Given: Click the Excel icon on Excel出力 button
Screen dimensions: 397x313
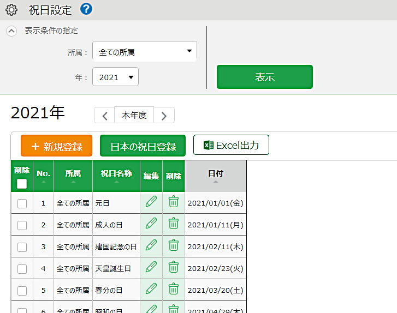Looking at the screenshot, I should [x=209, y=145].
